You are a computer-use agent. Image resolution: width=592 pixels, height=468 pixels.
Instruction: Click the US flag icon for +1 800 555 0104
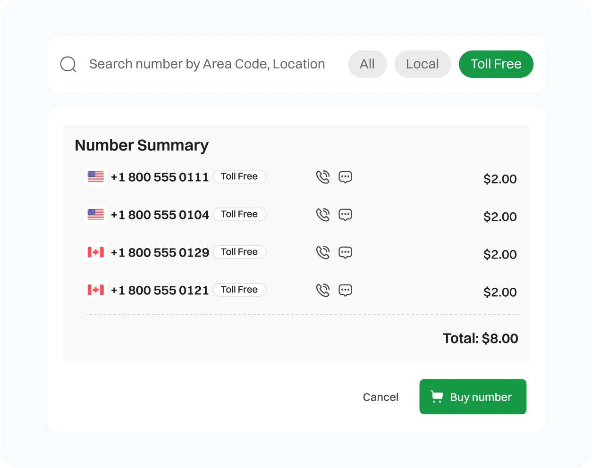95,214
